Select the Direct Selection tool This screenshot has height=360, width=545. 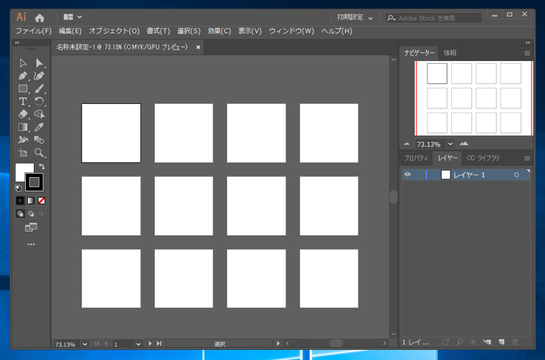point(39,63)
